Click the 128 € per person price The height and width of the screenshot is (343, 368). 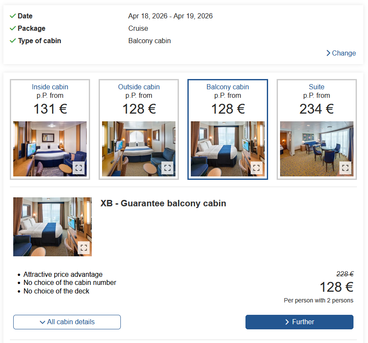point(336,287)
